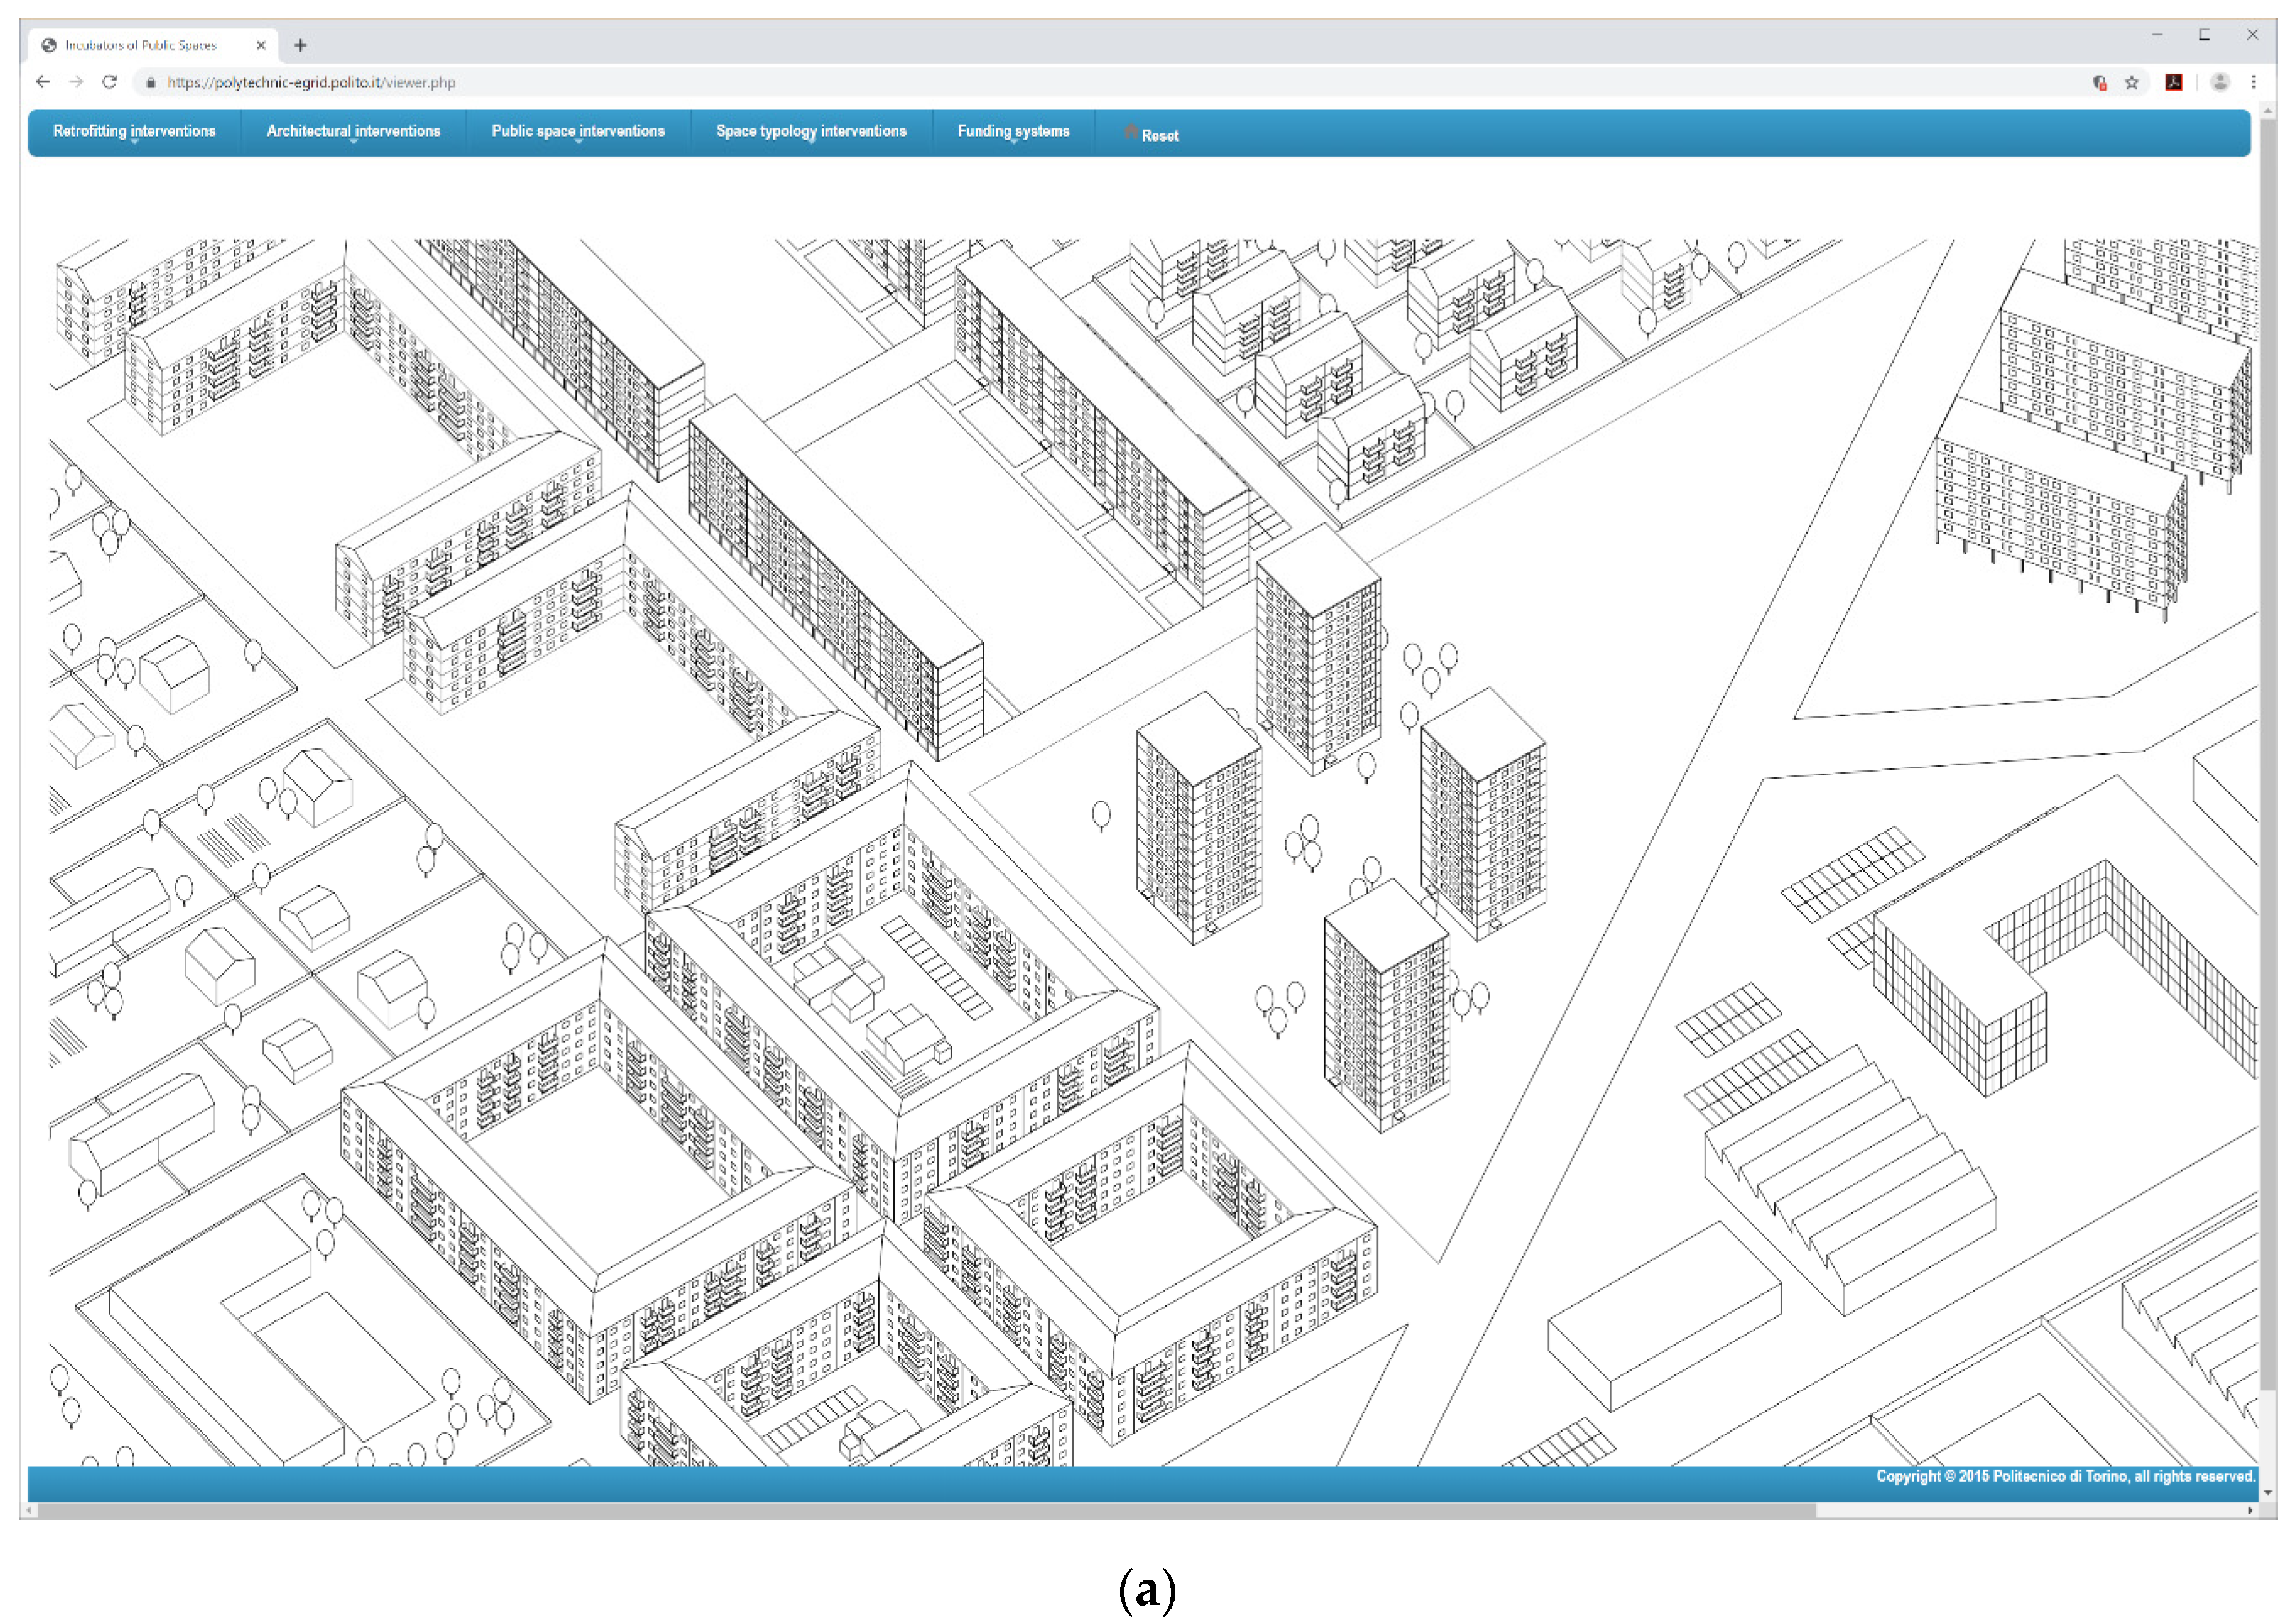Image resolution: width=2296 pixels, height=1620 pixels.
Task: Open a new browser tab
Action: 300,45
